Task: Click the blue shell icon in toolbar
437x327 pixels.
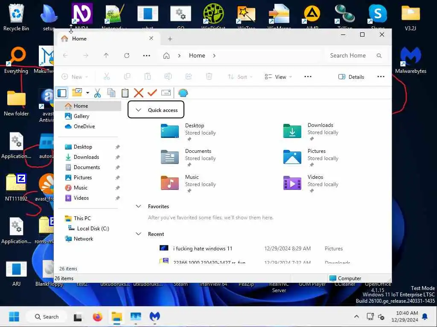Action: point(183,93)
